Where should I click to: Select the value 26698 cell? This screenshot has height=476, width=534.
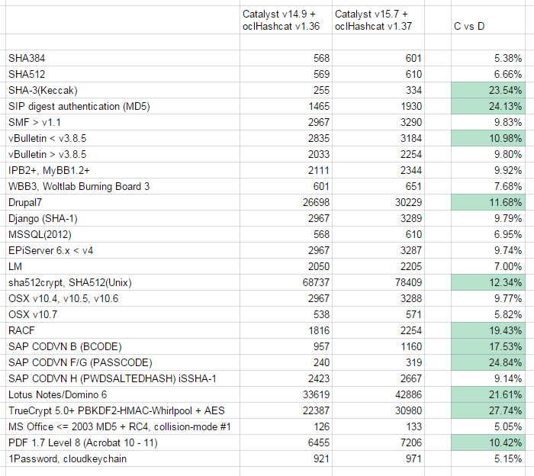(x=286, y=202)
